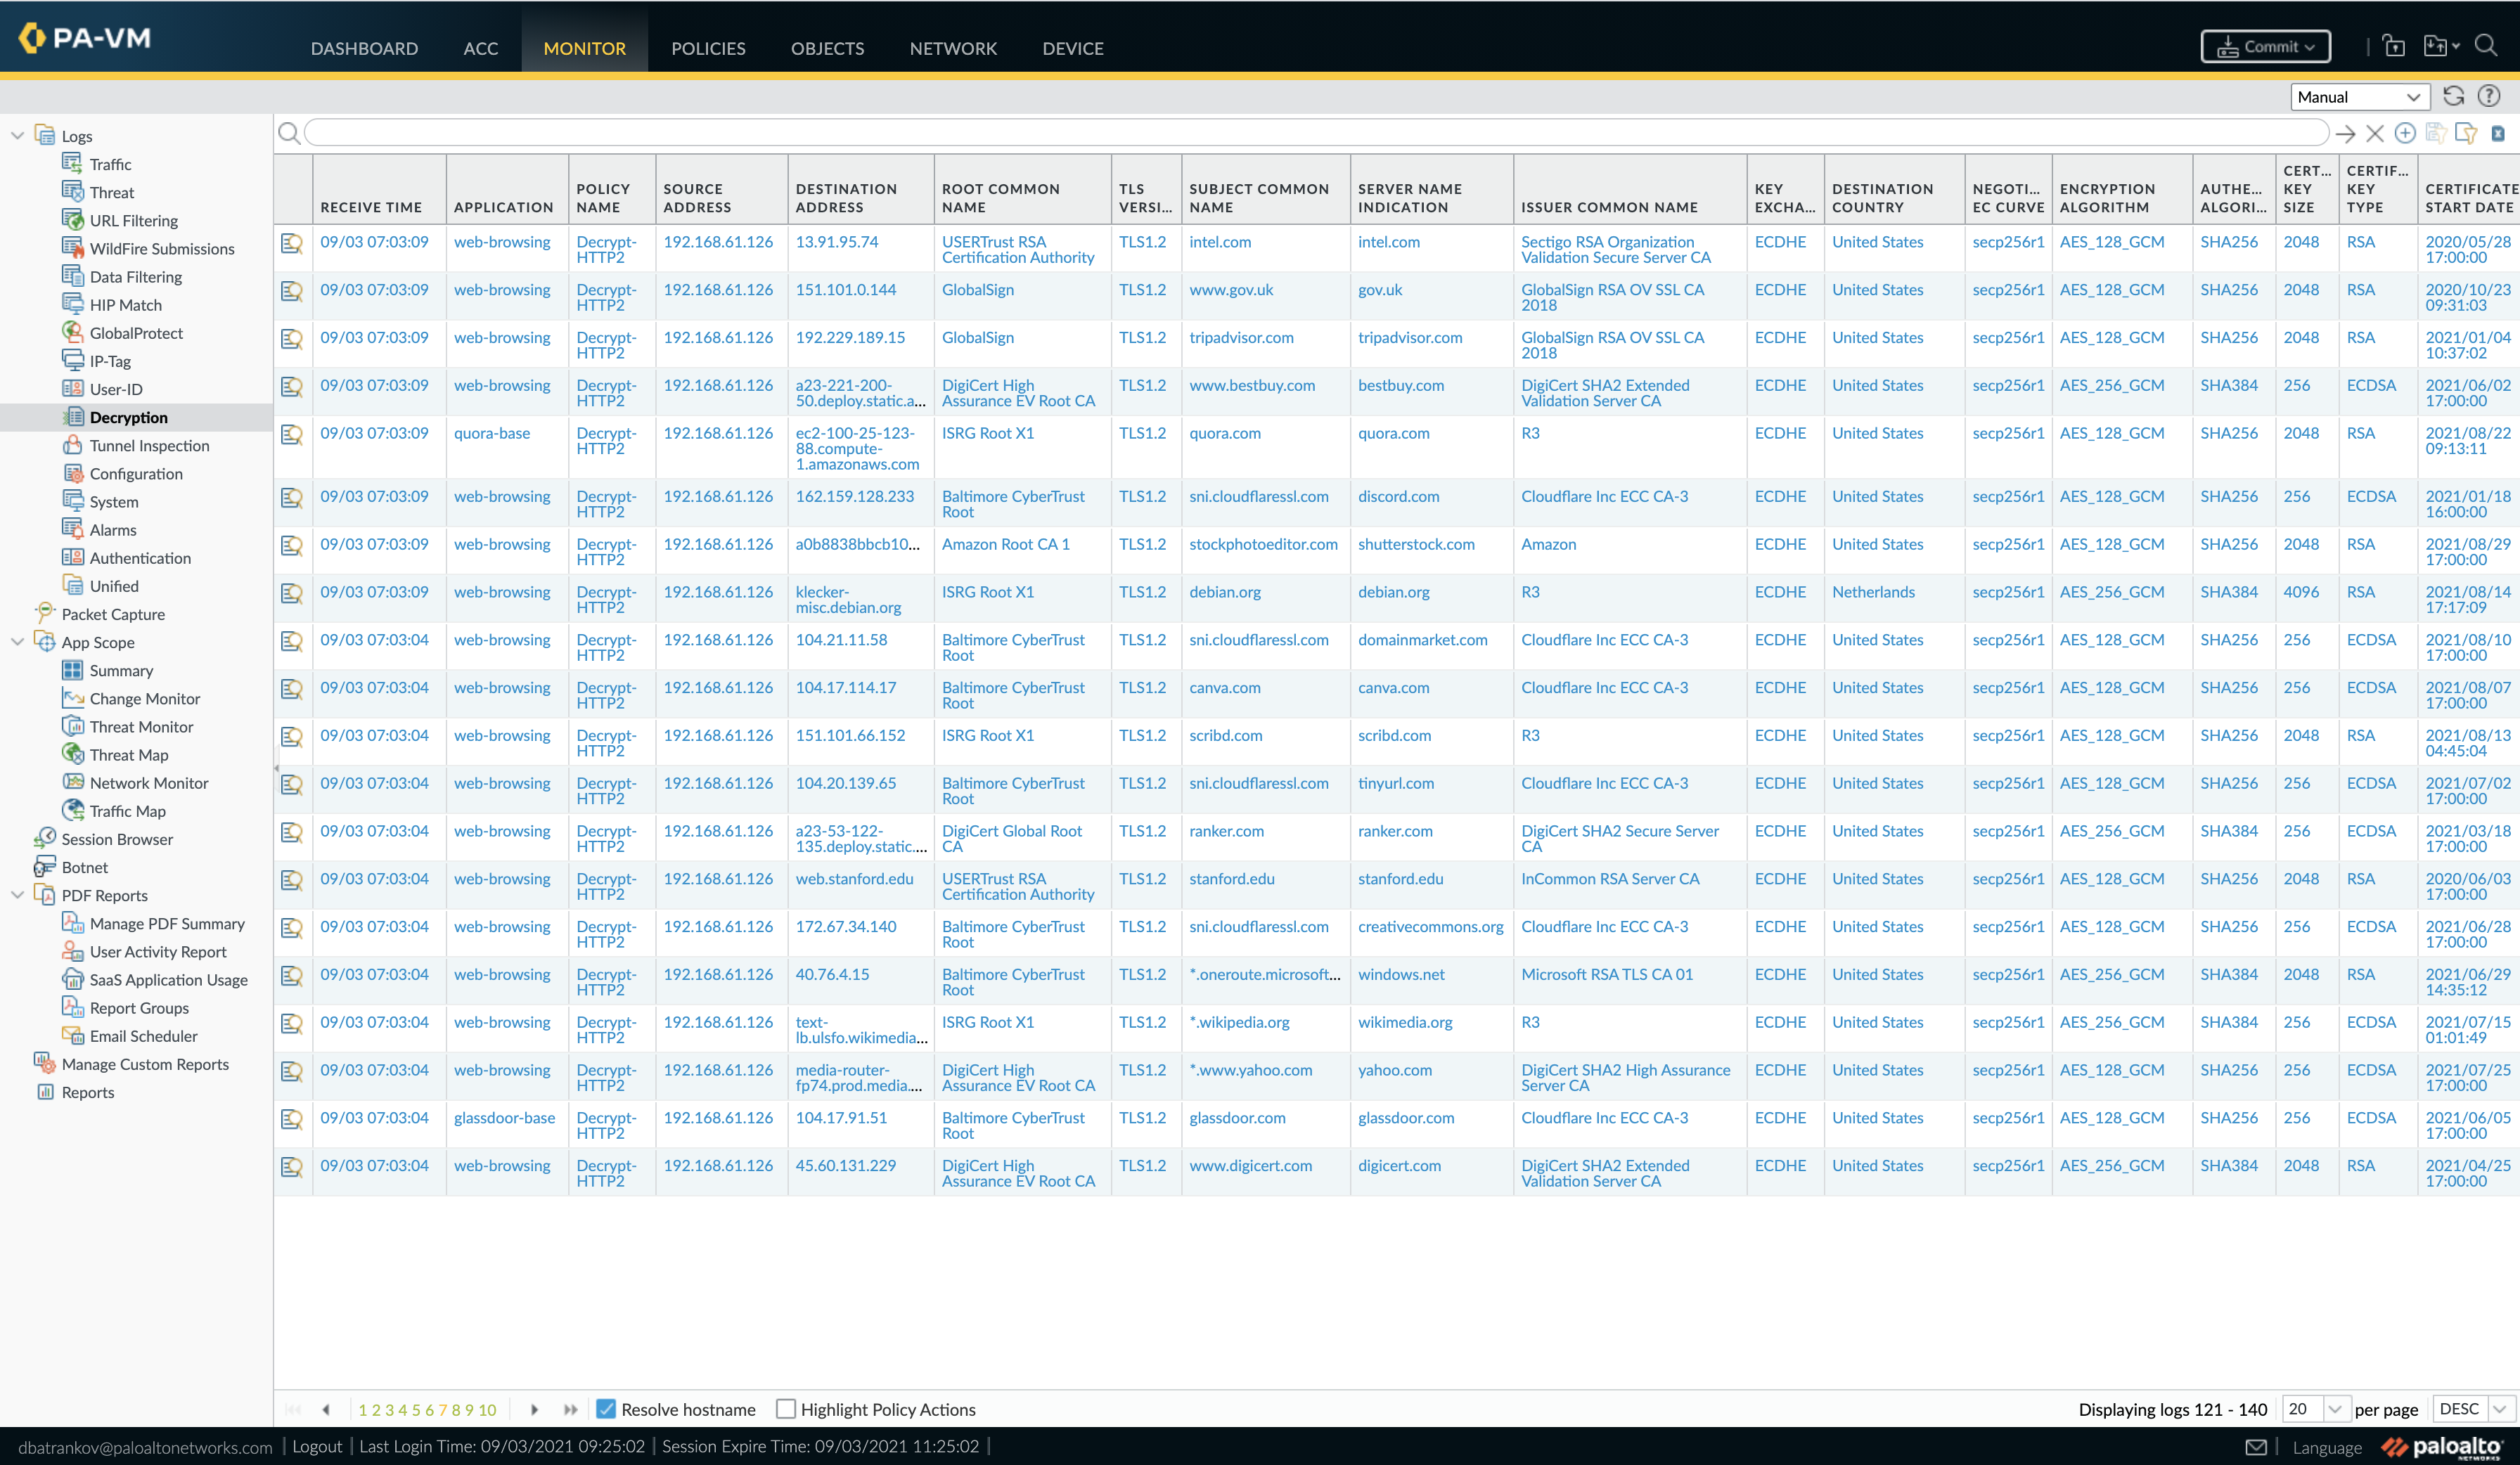Click the Language link in footer
Image resolution: width=2520 pixels, height=1465 pixels.
(x=2326, y=1447)
